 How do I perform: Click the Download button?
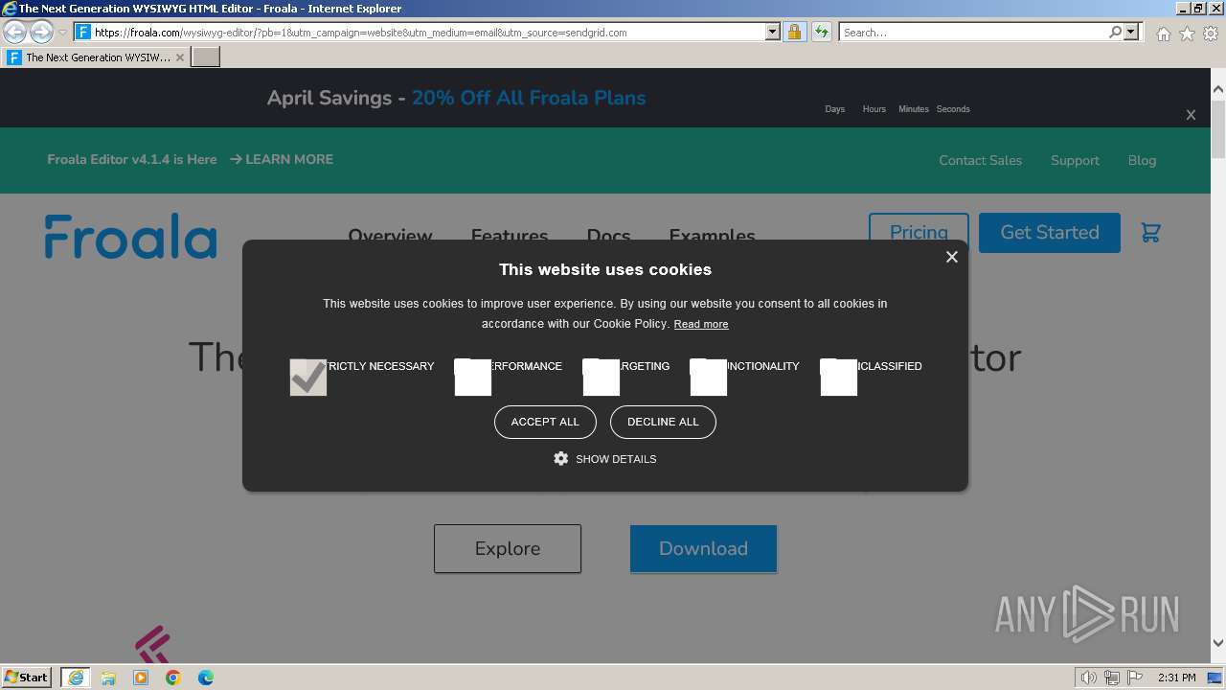[703, 549]
